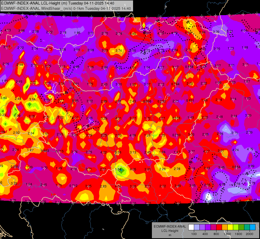Click the wind shear value '4.24'

(x=236, y=150)
